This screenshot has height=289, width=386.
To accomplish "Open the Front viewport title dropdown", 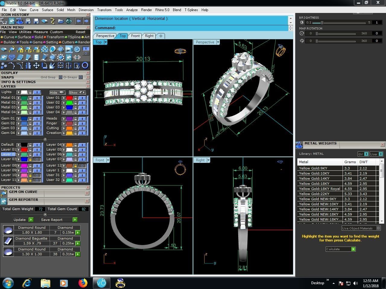I will point(108,160).
